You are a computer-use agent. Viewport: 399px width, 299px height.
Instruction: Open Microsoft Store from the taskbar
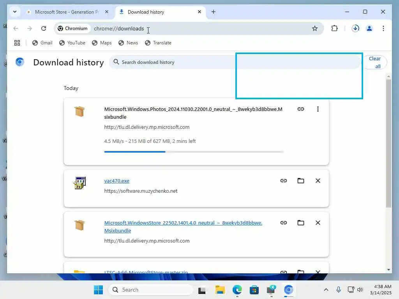(254, 290)
